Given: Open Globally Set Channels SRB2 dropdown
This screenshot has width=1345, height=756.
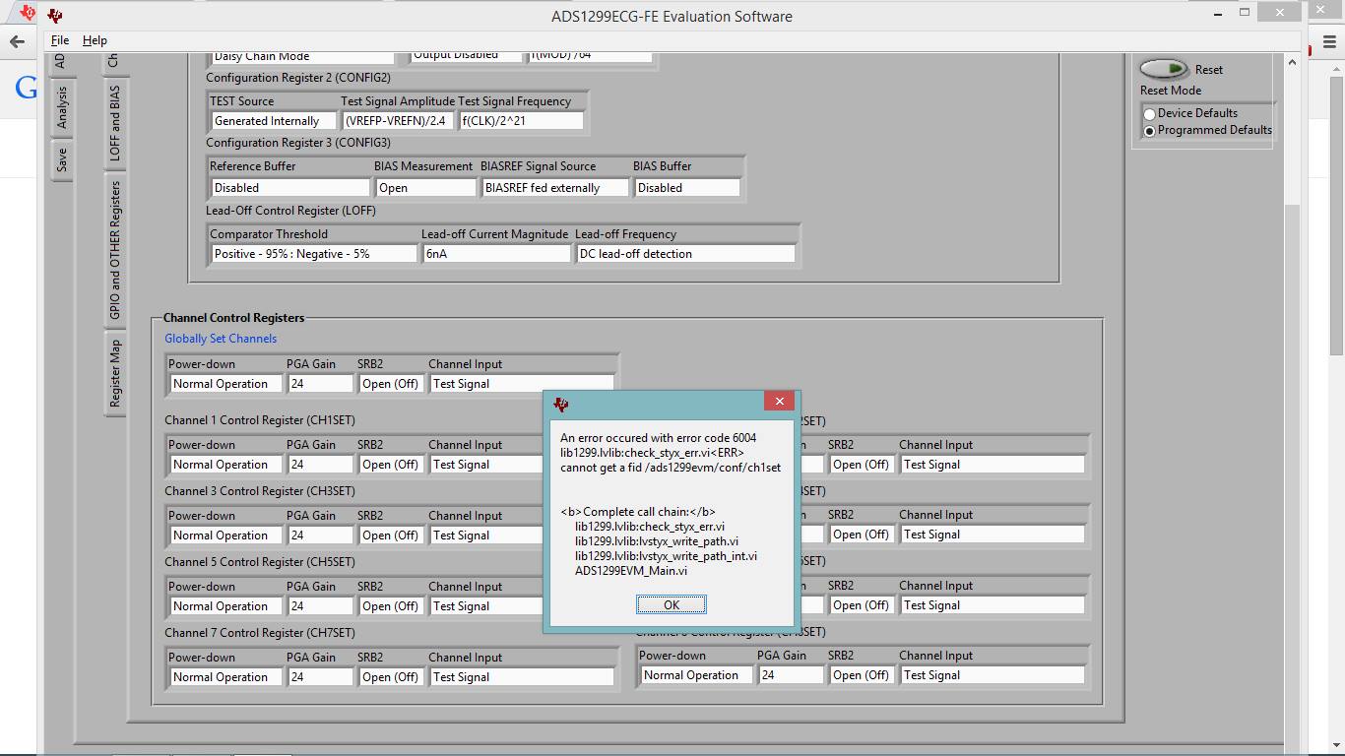Looking at the screenshot, I should tap(390, 384).
